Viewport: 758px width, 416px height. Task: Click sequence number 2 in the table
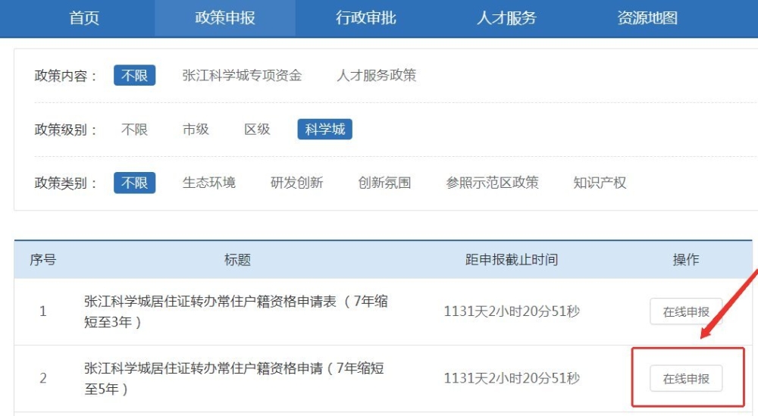[43, 378]
